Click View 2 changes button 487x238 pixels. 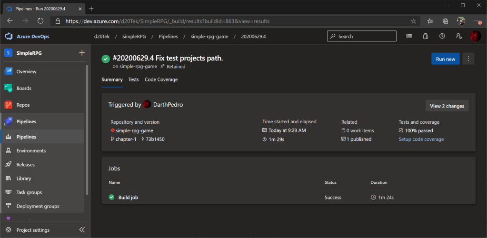click(447, 106)
